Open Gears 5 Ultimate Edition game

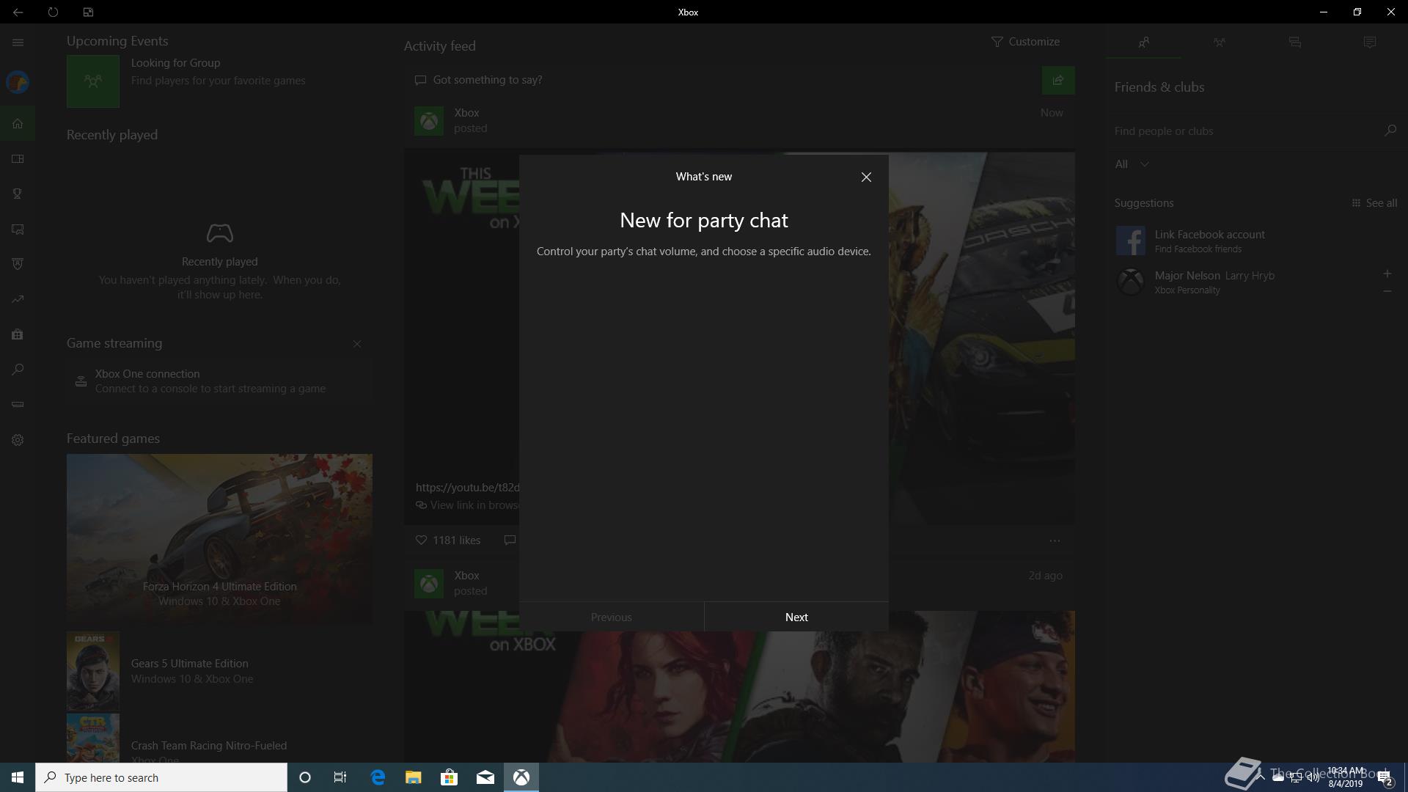[219, 671]
